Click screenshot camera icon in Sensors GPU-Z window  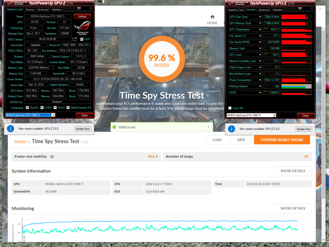coord(300,8)
